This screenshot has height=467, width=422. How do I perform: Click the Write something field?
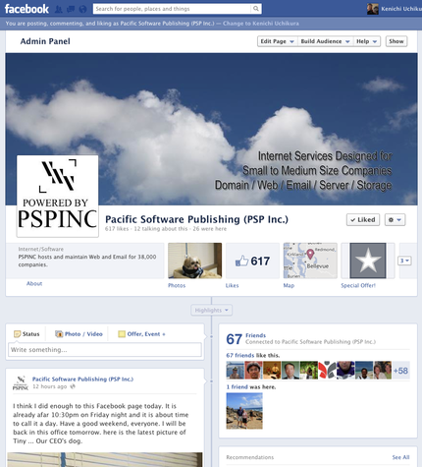tap(105, 350)
